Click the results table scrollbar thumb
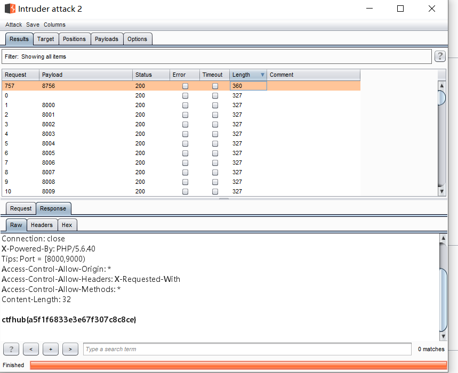 click(441, 98)
